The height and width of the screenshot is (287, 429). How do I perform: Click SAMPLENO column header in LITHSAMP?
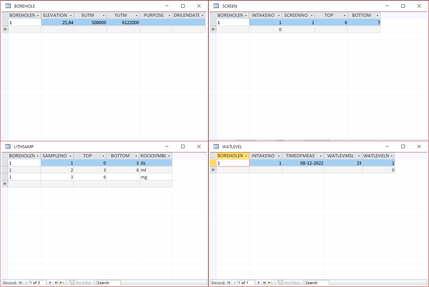click(x=57, y=156)
